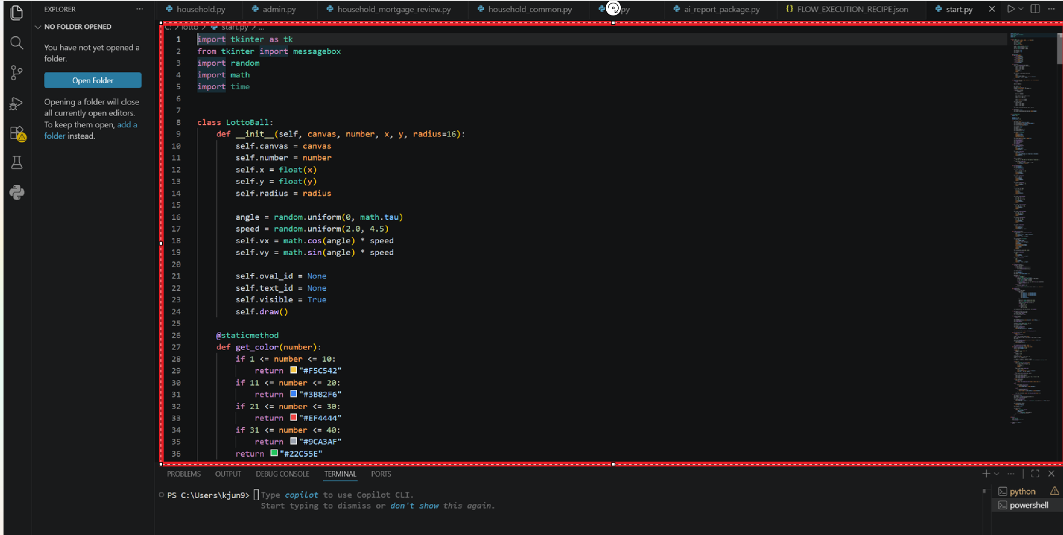Open color picker for #9CA3AF swatch

click(294, 441)
